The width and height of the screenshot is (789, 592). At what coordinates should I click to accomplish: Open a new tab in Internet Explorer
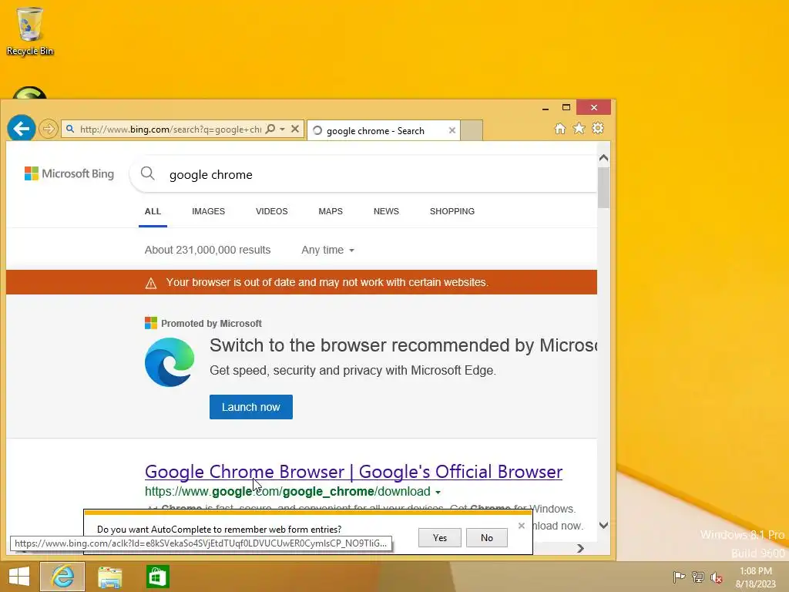tap(472, 130)
